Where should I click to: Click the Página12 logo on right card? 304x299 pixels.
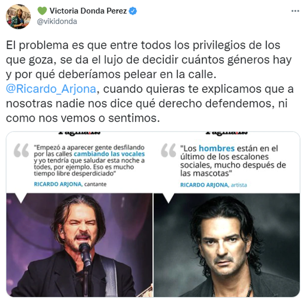point(226,134)
